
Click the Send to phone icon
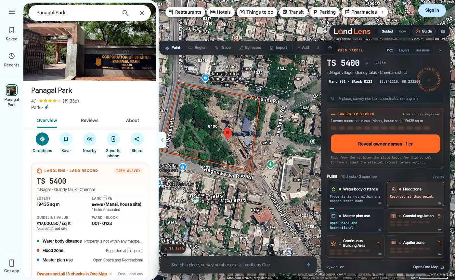tap(113, 139)
